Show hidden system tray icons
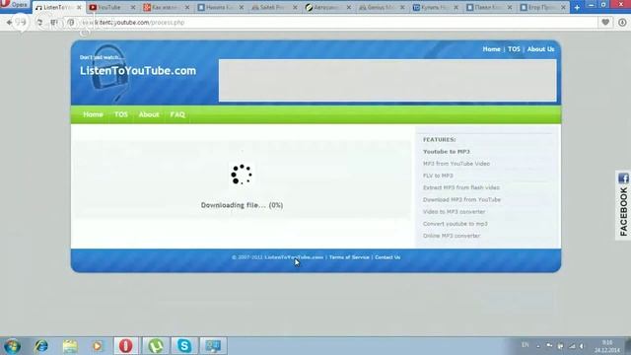The height and width of the screenshot is (355, 631). click(538, 346)
